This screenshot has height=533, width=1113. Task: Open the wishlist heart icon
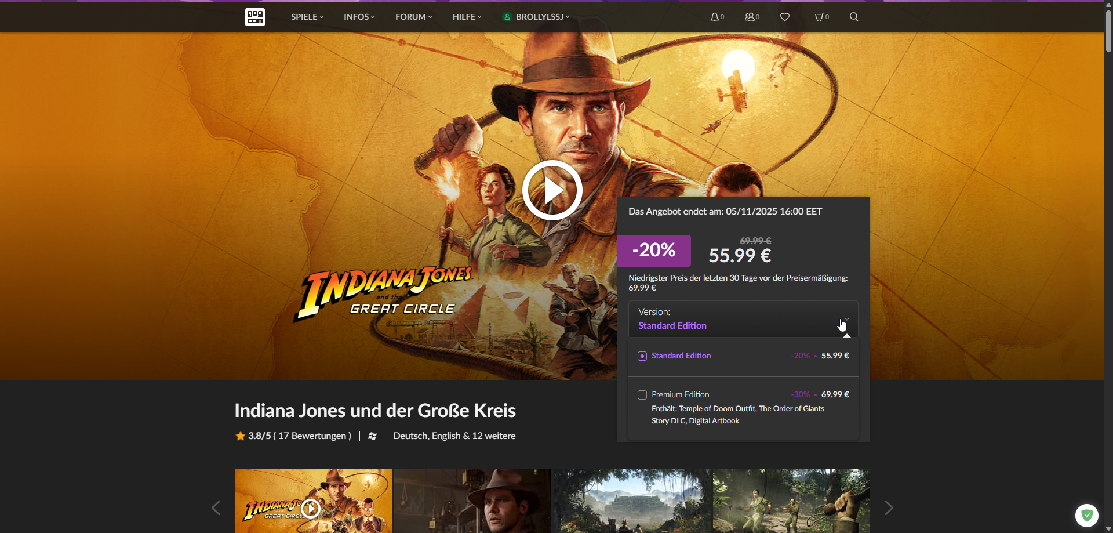tap(785, 17)
